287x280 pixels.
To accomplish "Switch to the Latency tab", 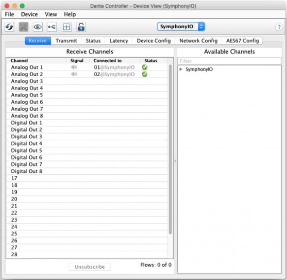I will (119, 40).
